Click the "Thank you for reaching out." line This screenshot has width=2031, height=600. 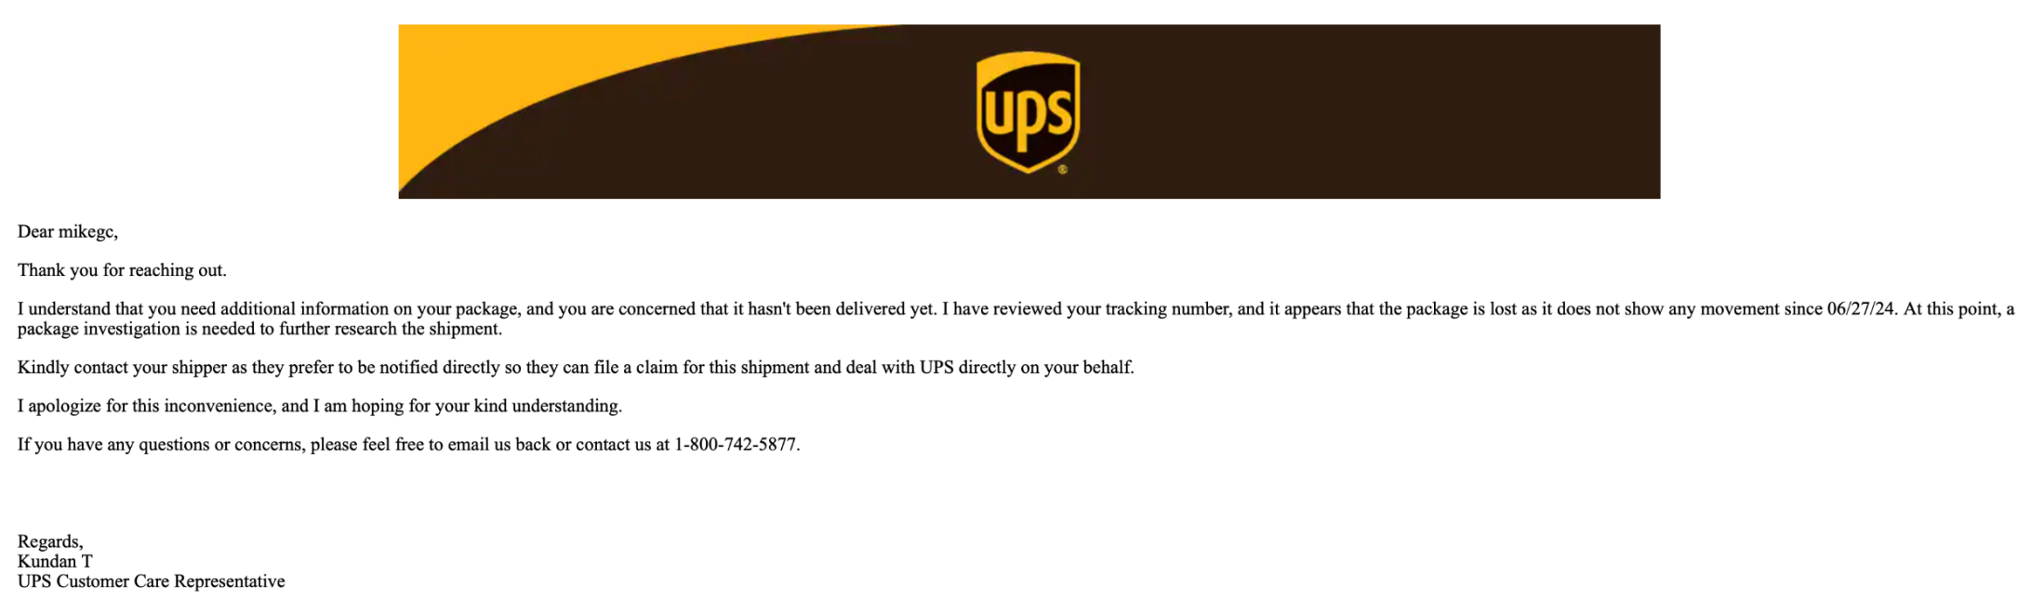coord(122,270)
